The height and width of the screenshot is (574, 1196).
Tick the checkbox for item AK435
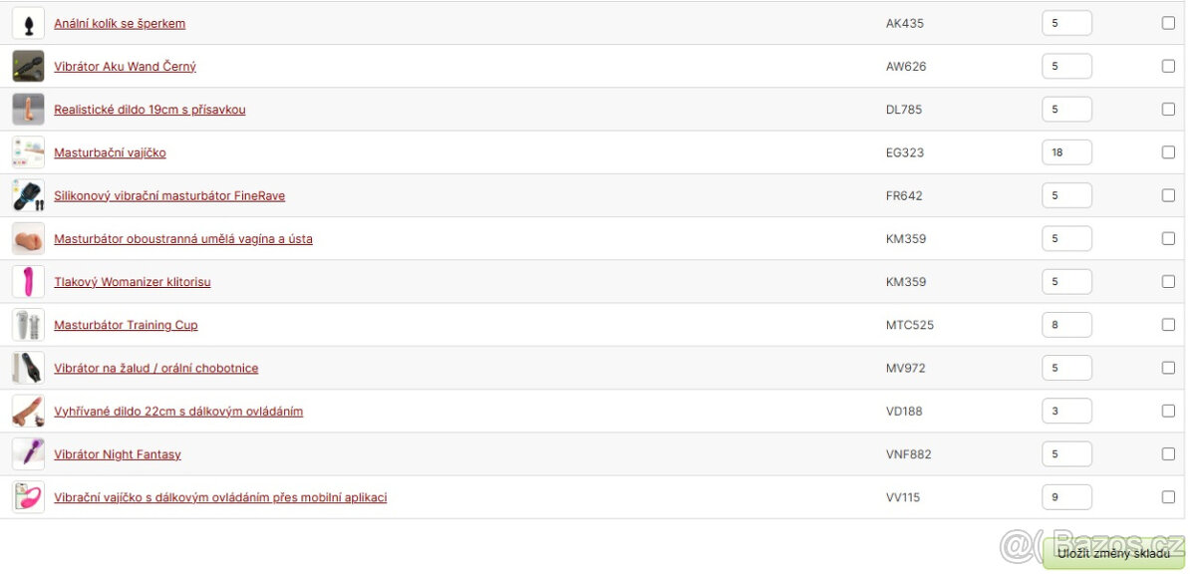(x=1168, y=23)
